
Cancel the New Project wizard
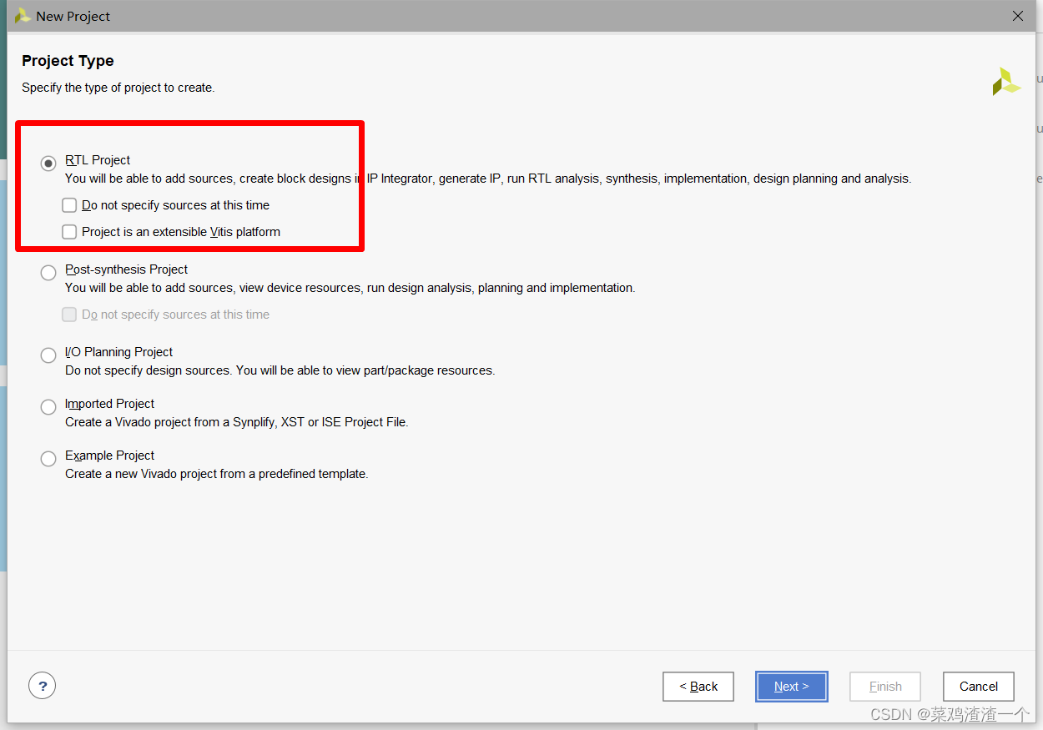click(979, 687)
